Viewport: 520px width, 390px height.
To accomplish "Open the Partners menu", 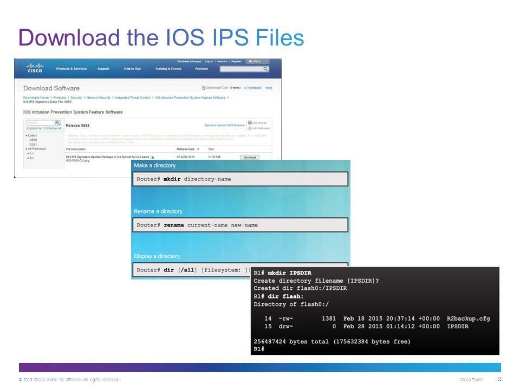I will 201,69.
